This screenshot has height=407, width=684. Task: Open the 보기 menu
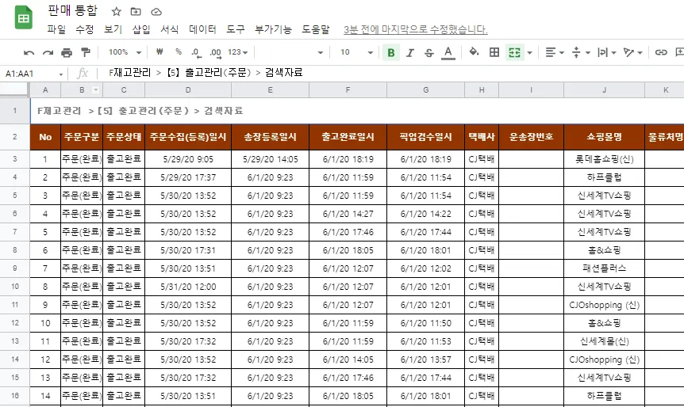113,29
